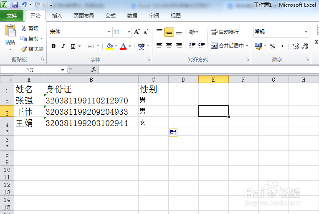The height and width of the screenshot is (214, 319).
Task: Select the row 4 header
Action: (7, 123)
